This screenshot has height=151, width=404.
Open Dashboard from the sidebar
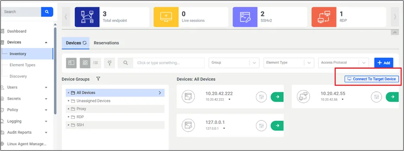click(x=16, y=31)
